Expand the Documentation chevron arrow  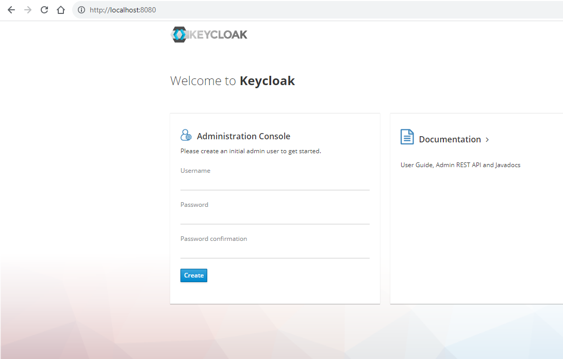tap(487, 139)
